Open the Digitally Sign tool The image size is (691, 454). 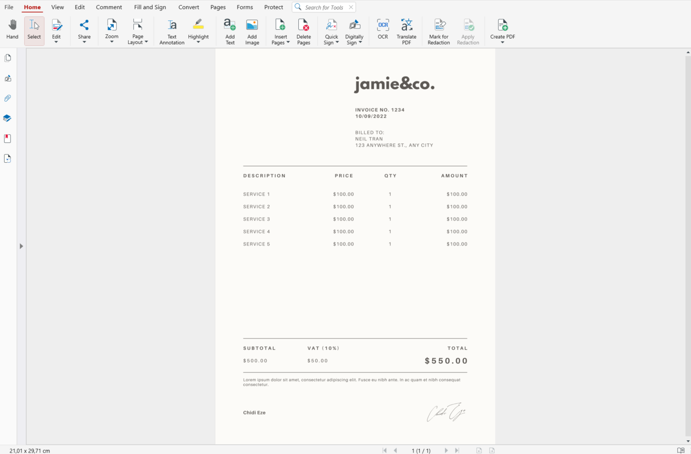(354, 31)
